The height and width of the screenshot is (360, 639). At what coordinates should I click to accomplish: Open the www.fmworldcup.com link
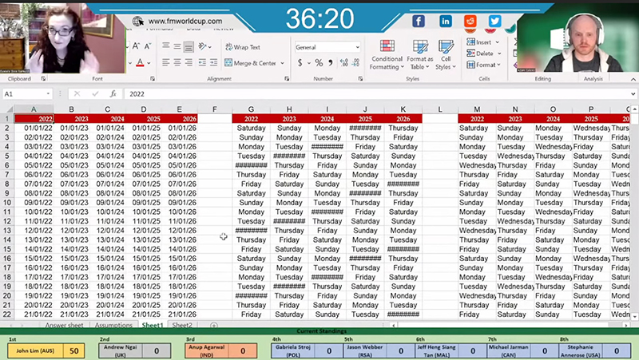coord(185,22)
